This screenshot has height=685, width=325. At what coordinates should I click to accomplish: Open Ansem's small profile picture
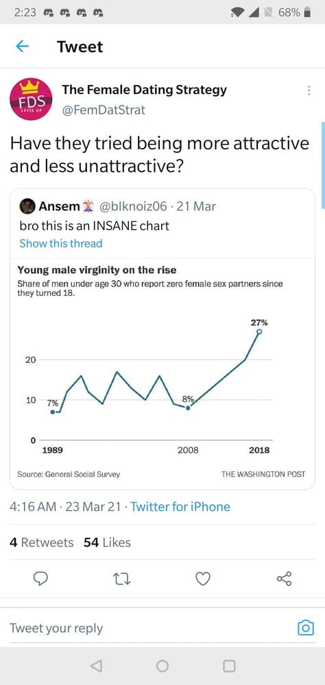(27, 206)
